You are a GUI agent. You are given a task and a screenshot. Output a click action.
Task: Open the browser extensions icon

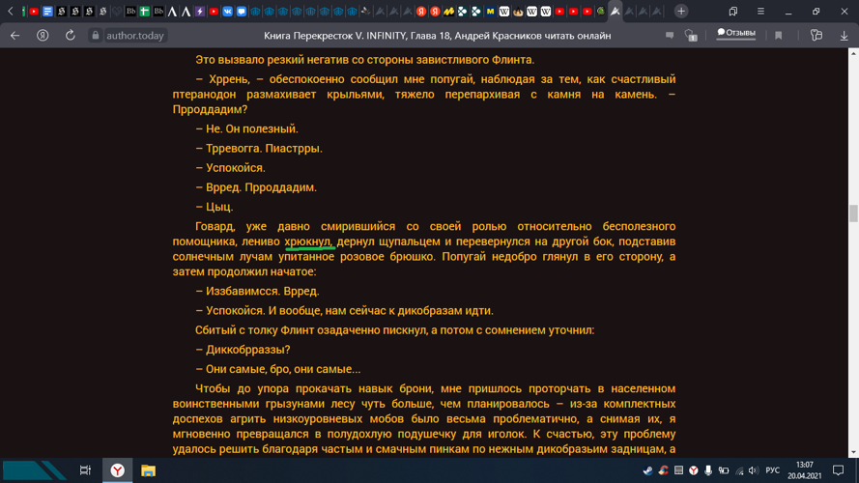(816, 36)
